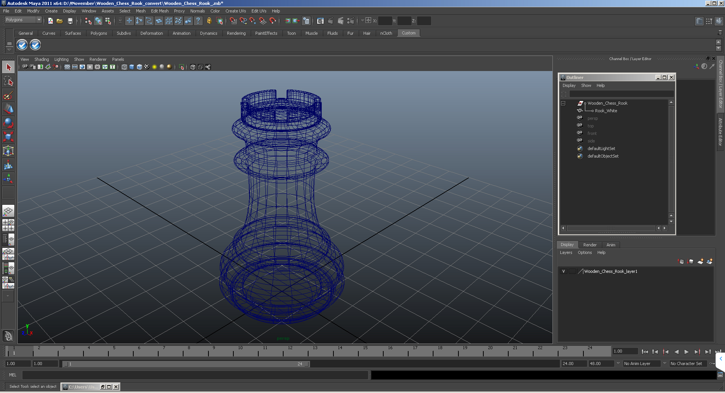Open shelf menu triangle at shelf left
This screenshot has height=393, width=725.
point(9,50)
